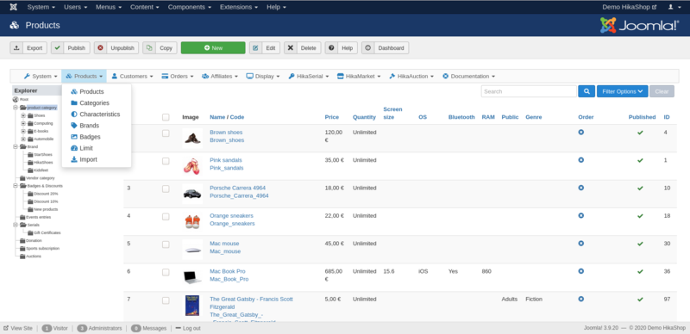Image resolution: width=690 pixels, height=334 pixels.
Task: Open the Display dropdown menu
Action: (263, 76)
